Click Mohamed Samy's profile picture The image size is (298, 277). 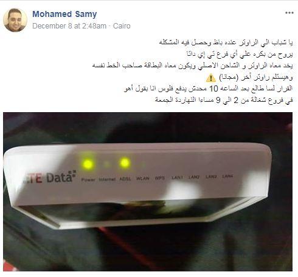pos(15,20)
